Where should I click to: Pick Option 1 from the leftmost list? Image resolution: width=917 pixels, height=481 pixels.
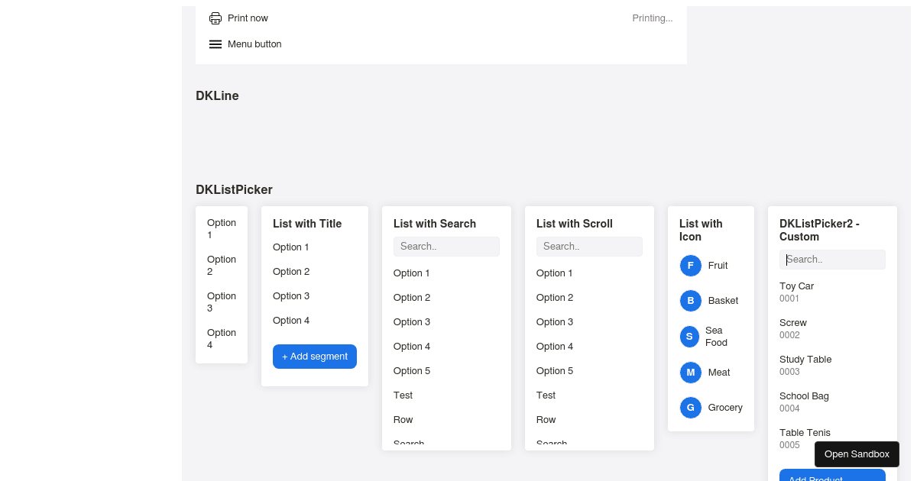(221, 228)
